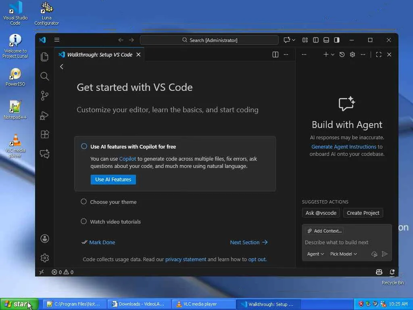413x310 pixels.
Task: Open the Manage gear in the activity bar
Action: (44, 258)
